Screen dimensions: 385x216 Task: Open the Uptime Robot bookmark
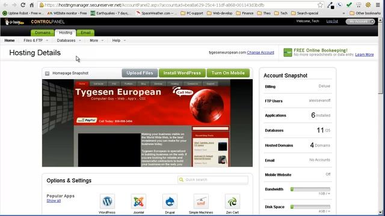click(x=23, y=13)
